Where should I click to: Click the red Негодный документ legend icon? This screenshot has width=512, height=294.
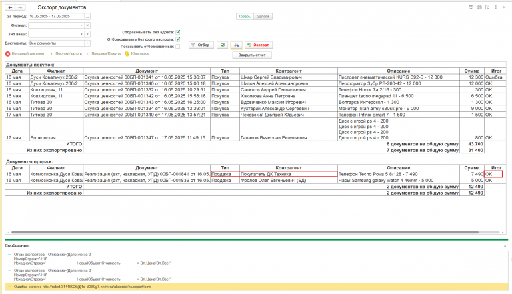tap(7, 53)
